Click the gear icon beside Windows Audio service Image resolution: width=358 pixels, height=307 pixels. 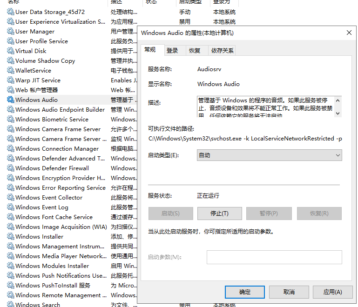click(10, 100)
